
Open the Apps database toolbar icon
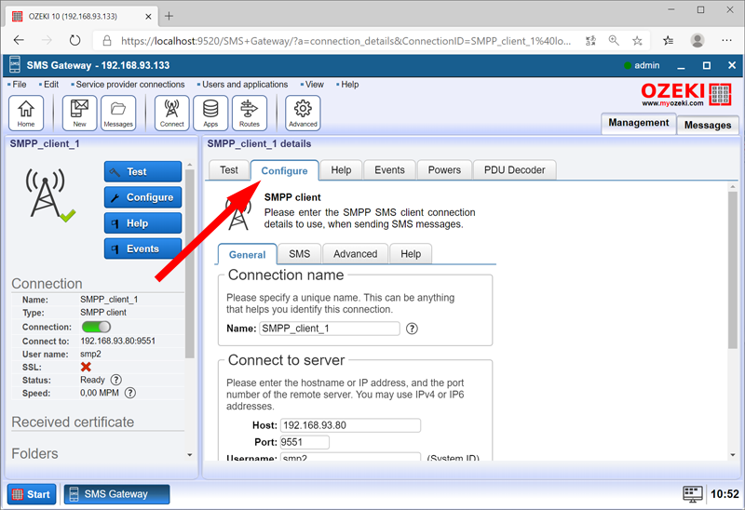[210, 113]
